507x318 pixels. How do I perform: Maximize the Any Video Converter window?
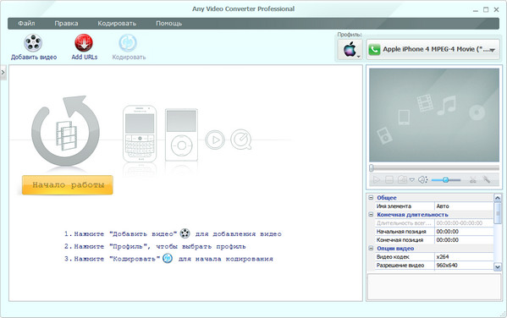pyautogui.click(x=486, y=9)
